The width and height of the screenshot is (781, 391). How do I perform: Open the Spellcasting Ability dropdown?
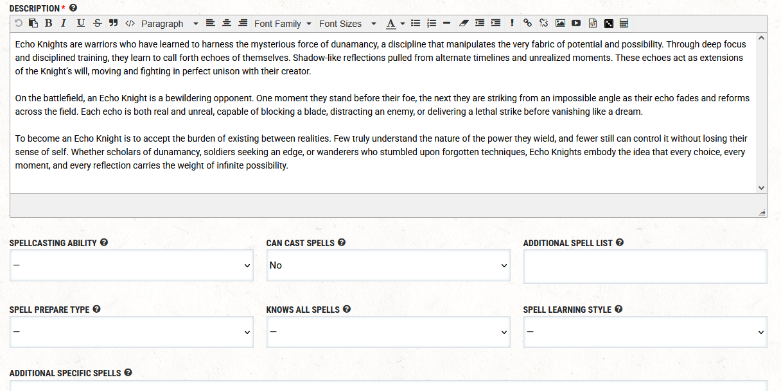pos(131,265)
